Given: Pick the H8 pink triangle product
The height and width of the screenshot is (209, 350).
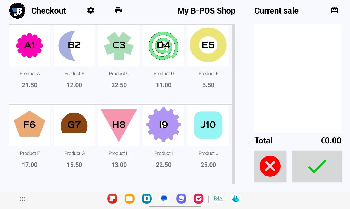Looking at the screenshot, I should [119, 125].
